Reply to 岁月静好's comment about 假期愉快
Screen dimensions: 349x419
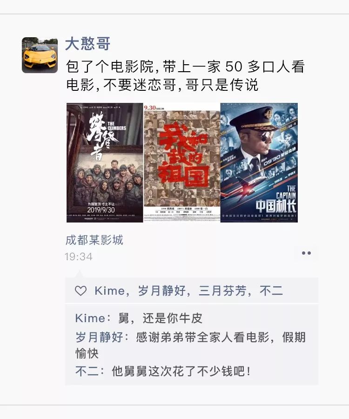coord(191,345)
